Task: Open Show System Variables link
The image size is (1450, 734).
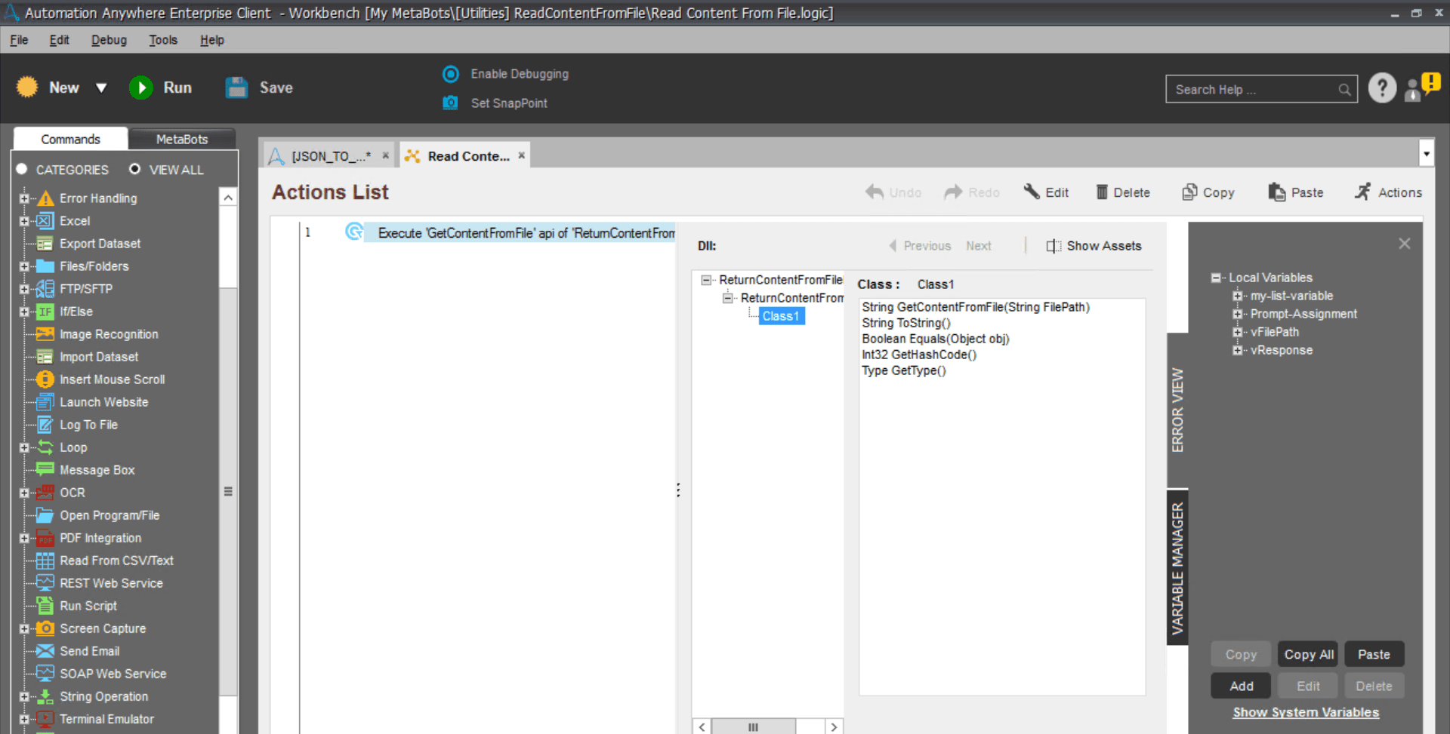Action: (x=1306, y=712)
